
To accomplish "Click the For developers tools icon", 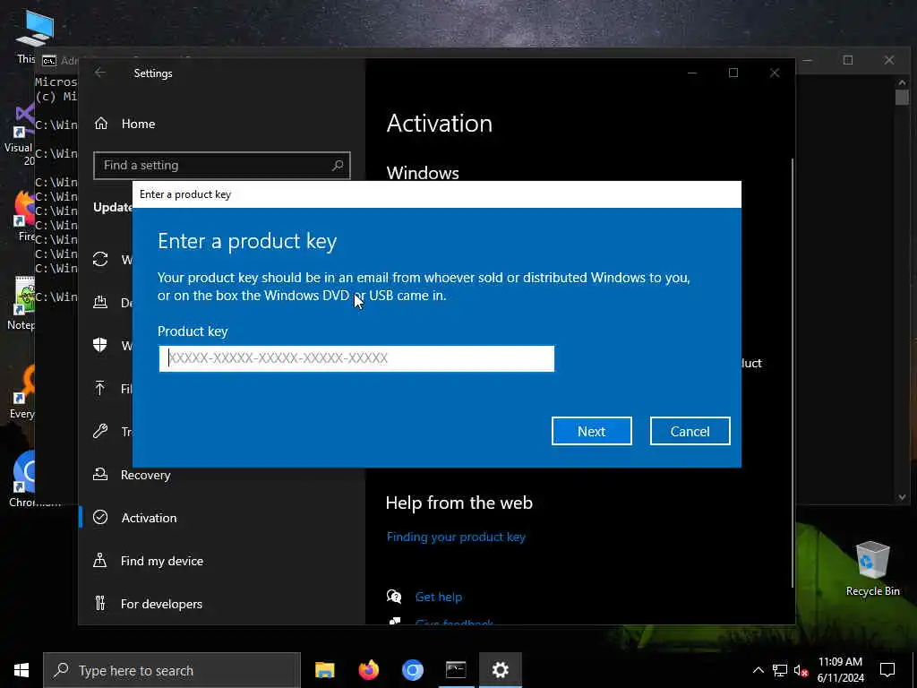I will click(100, 603).
